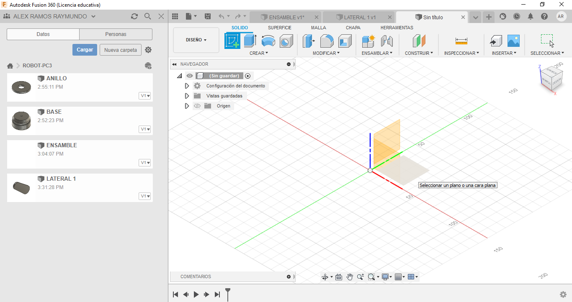Collapse the root component tree node
This screenshot has width=572, height=302.
coord(180,76)
